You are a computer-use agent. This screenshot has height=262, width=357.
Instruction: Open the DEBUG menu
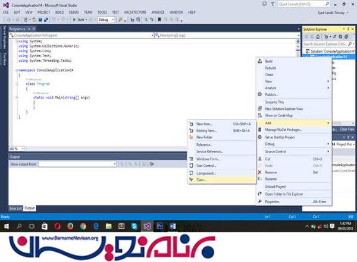point(74,12)
